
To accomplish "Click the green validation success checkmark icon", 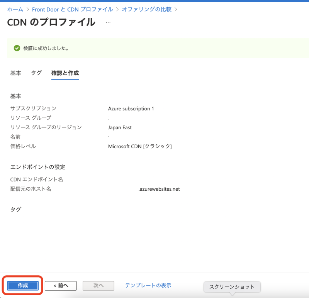I will coord(16,48).
